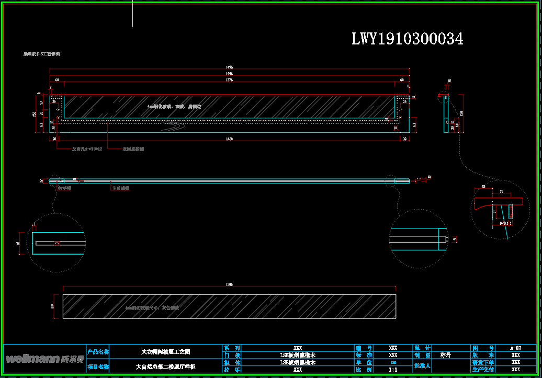This screenshot has height=378, width=542.
Task: Select the 1376 dimension text
Action: [x=229, y=81]
